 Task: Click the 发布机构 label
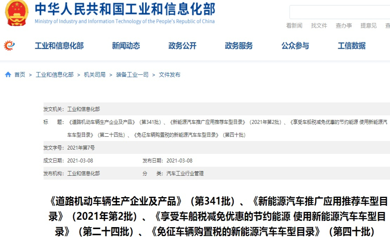point(54,173)
